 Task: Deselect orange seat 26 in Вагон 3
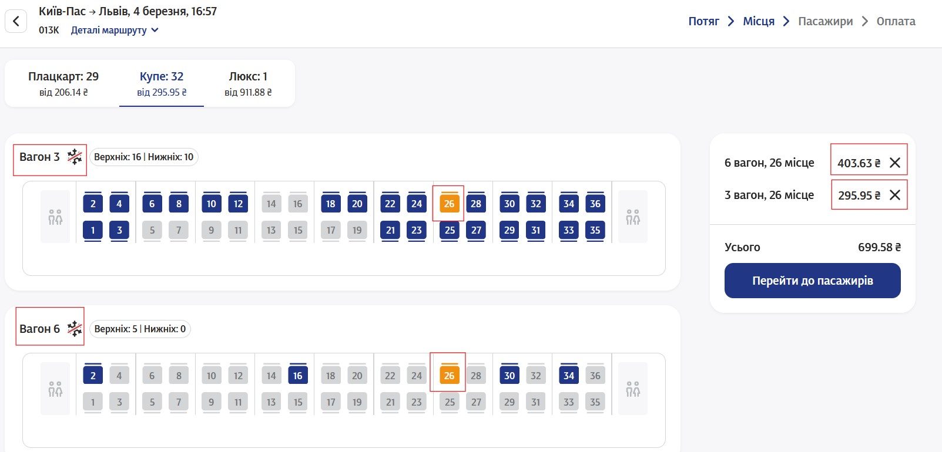click(449, 204)
